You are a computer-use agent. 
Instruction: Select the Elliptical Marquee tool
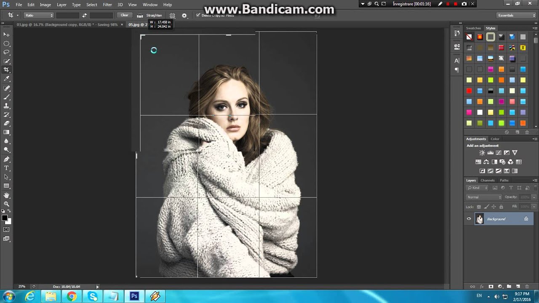[x=6, y=44]
